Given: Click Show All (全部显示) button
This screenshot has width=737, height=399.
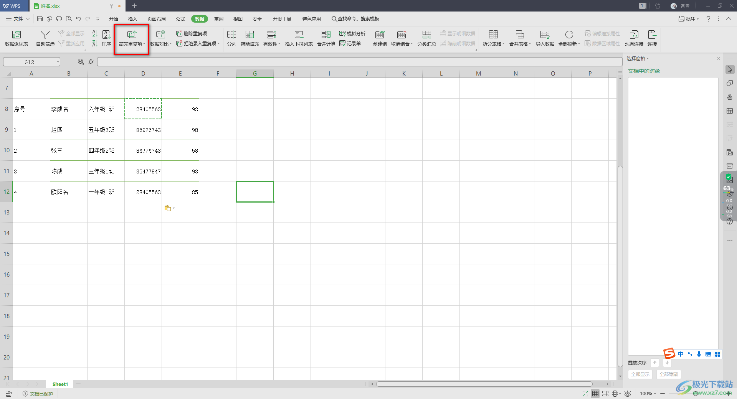Looking at the screenshot, I should [x=640, y=374].
